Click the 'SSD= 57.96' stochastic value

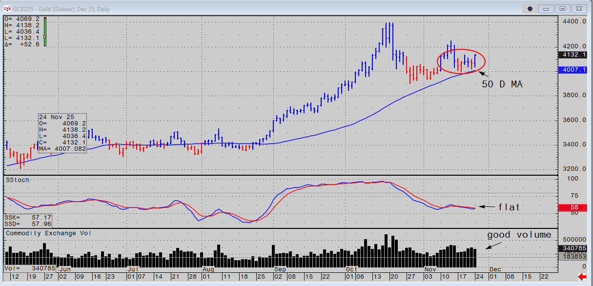(27, 223)
